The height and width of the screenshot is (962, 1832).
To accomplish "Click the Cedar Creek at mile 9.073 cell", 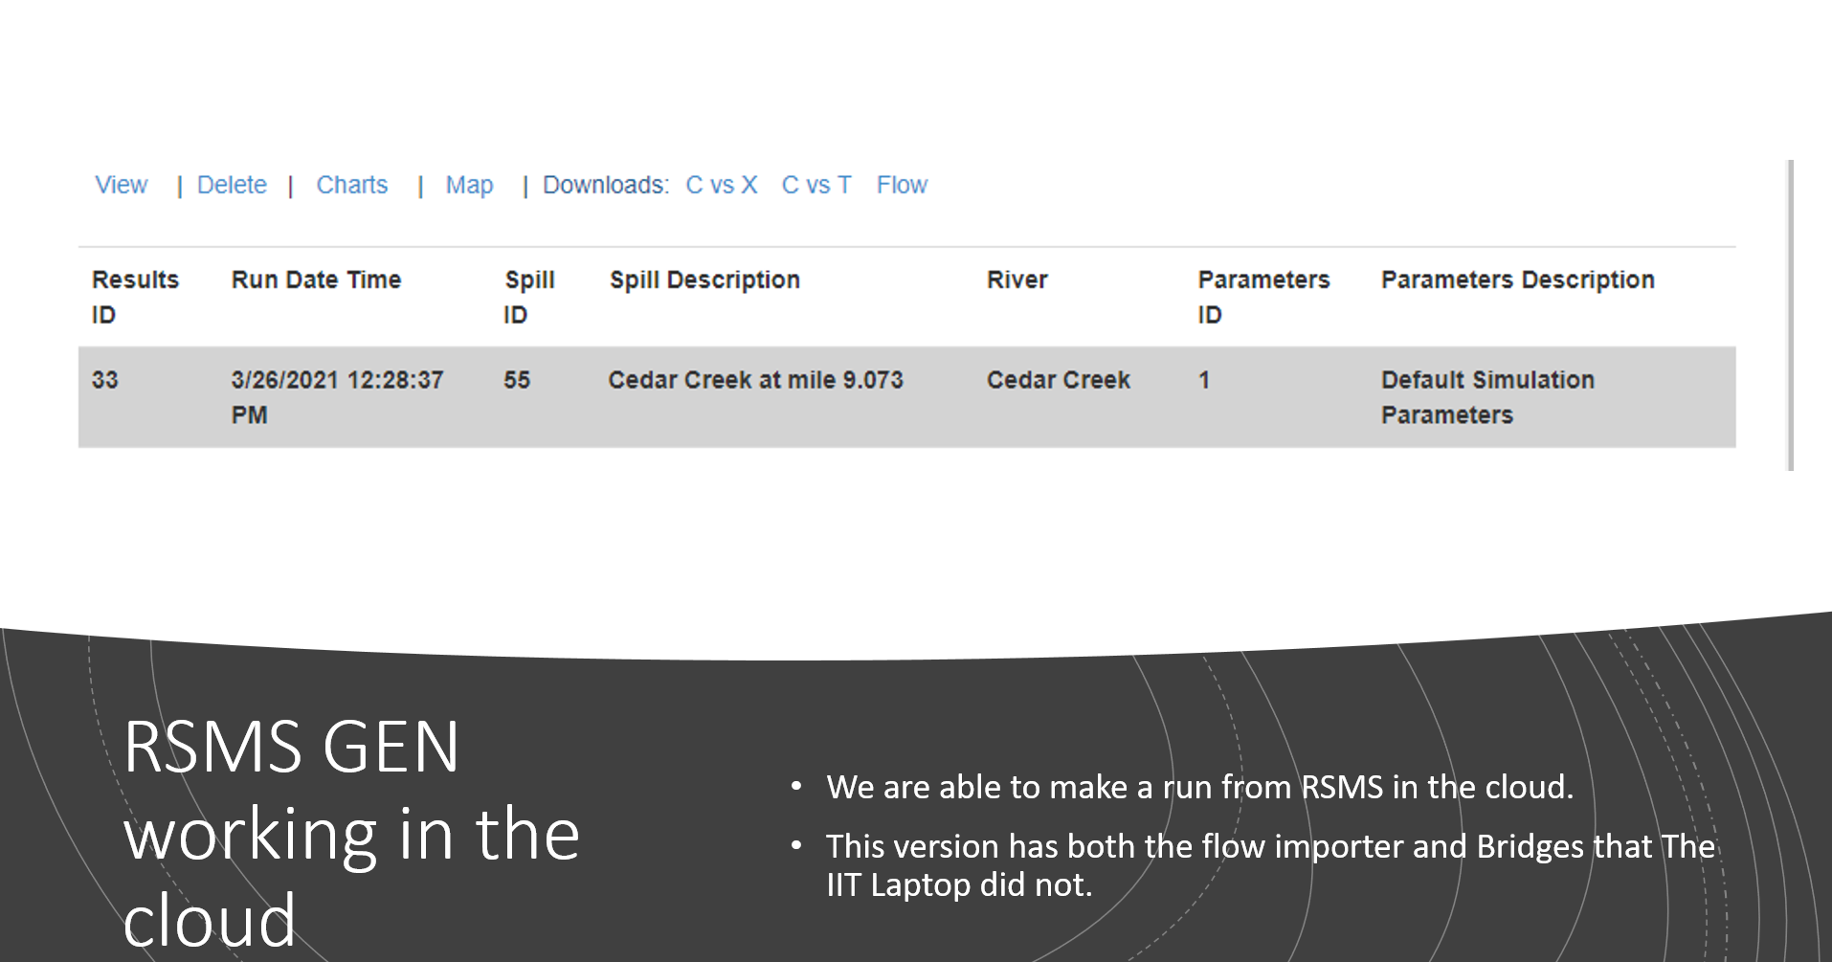I will tap(755, 380).
